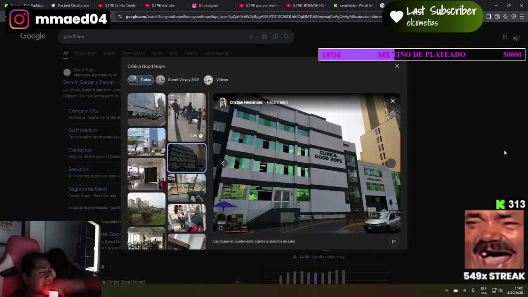The height and width of the screenshot is (297, 528).
Task: Select the Todas photo filter chip
Action: coord(140,80)
